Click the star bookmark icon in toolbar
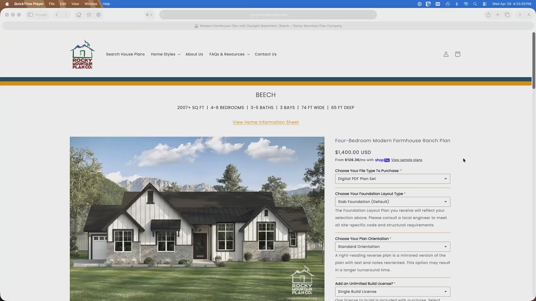The image size is (536, 301). (89, 15)
